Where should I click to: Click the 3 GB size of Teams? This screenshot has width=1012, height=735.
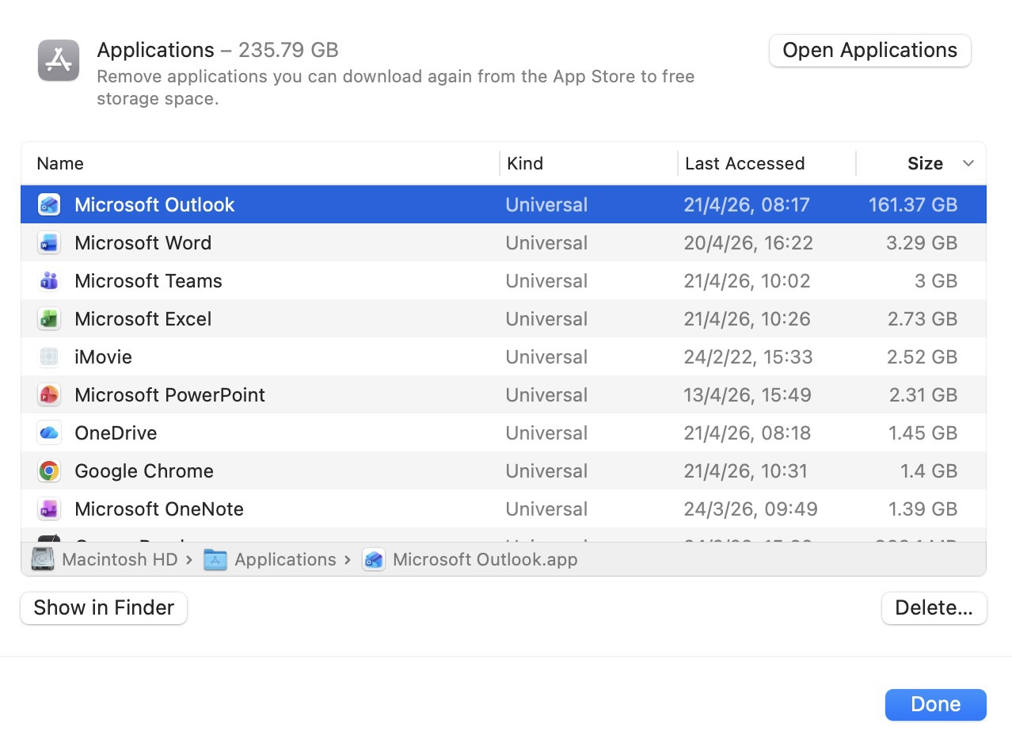(x=934, y=280)
